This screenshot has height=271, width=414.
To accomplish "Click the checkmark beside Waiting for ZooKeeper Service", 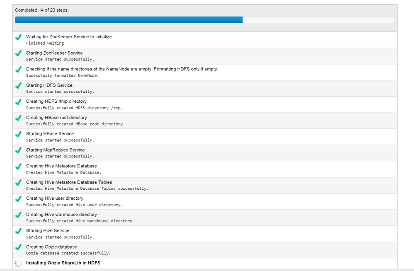I will pyautogui.click(x=18, y=37).
